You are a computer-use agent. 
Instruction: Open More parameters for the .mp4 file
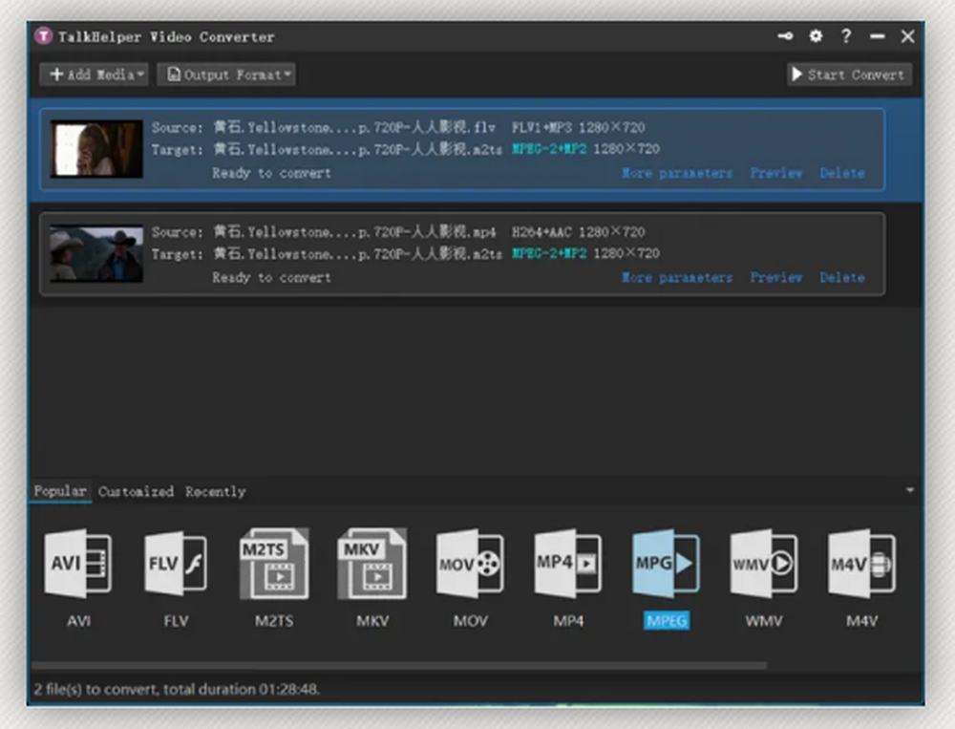point(677,277)
